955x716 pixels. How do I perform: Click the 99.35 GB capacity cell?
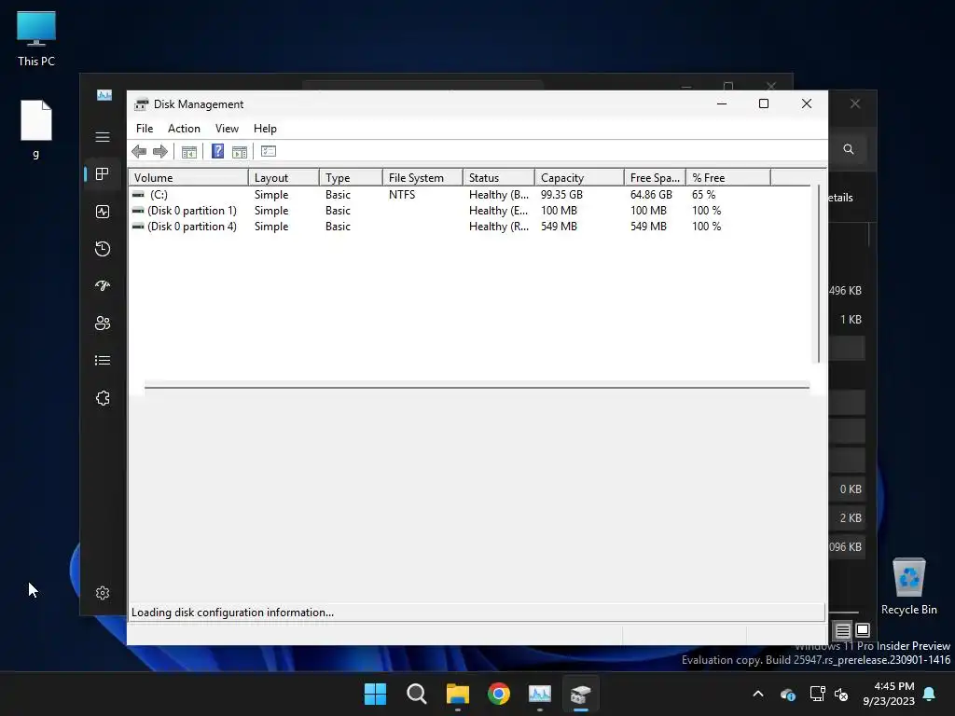(x=561, y=195)
